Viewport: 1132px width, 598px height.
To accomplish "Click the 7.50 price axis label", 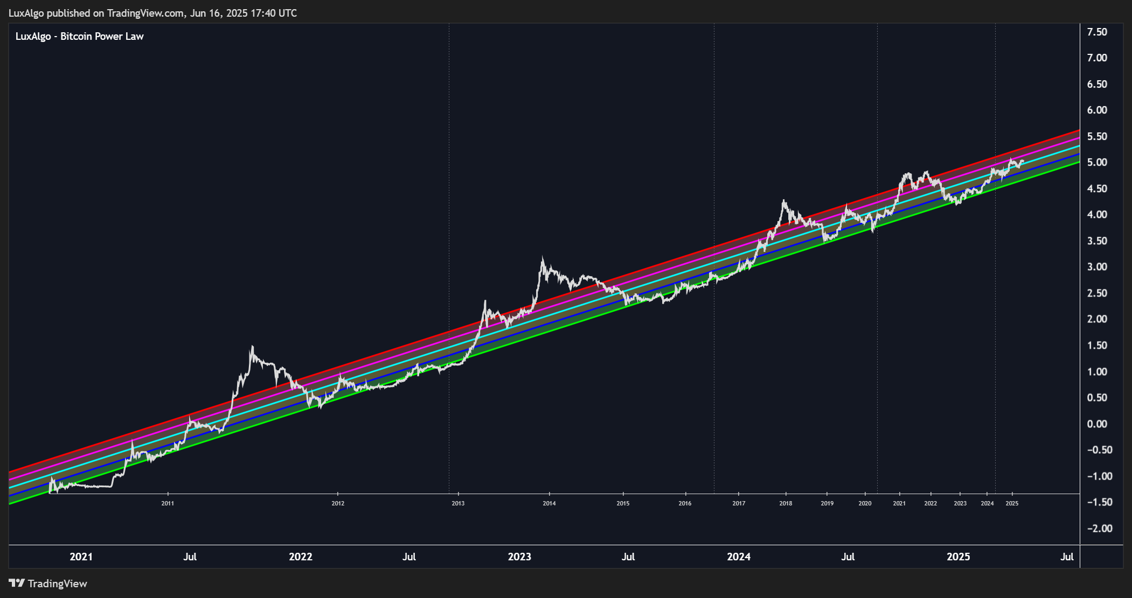I will click(1097, 32).
